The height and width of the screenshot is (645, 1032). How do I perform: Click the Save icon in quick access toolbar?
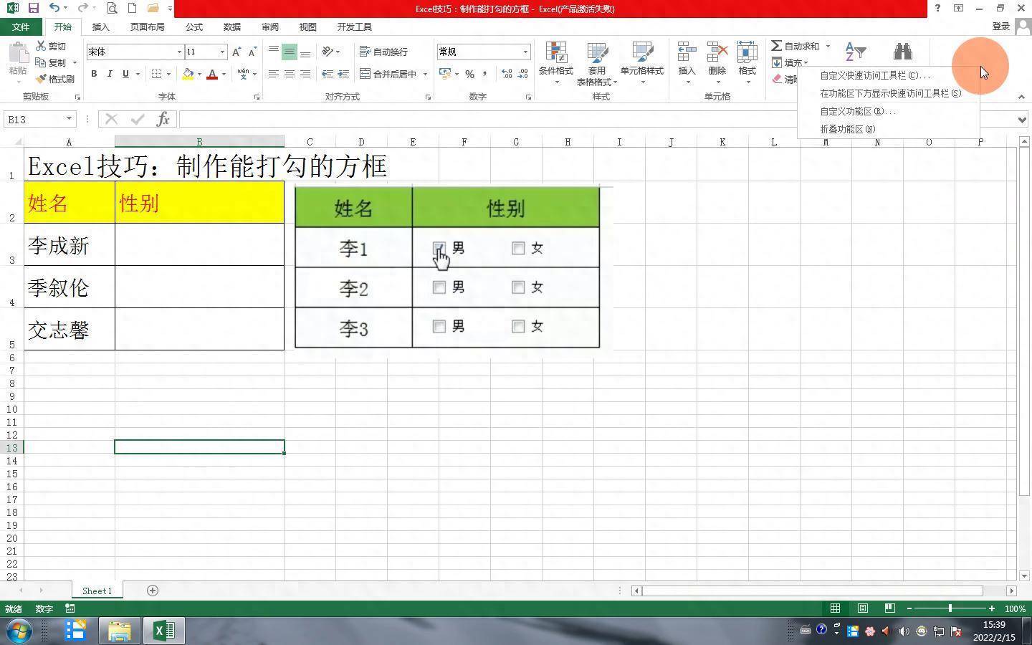[x=33, y=9]
